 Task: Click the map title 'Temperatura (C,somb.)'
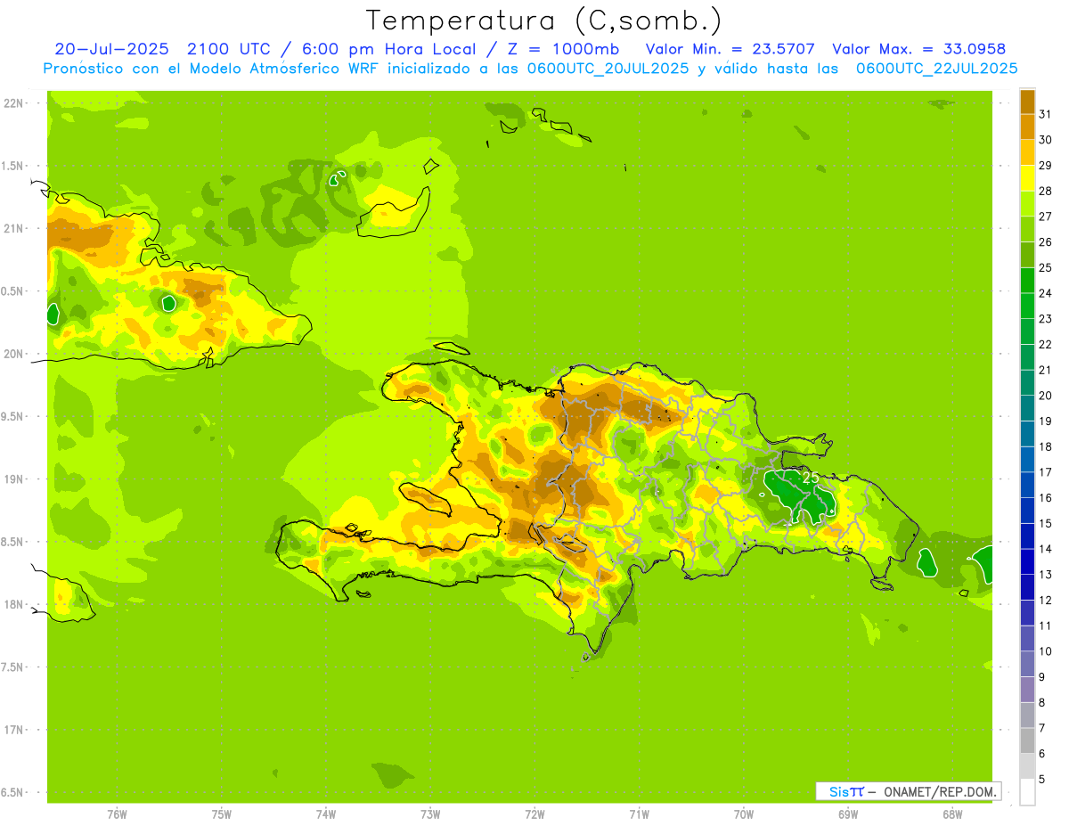(x=544, y=20)
